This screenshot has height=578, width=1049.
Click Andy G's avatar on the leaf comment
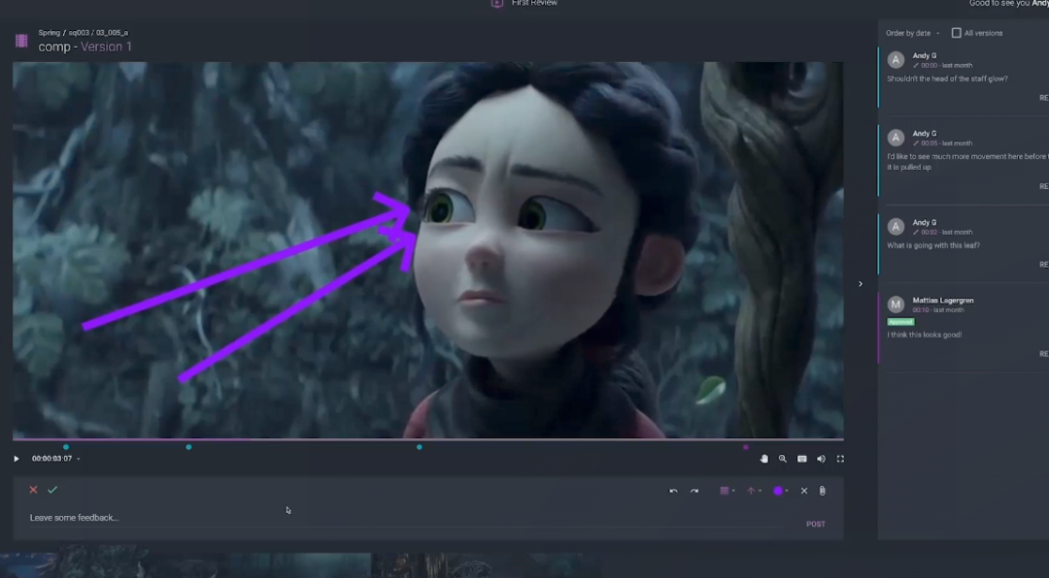click(x=896, y=227)
